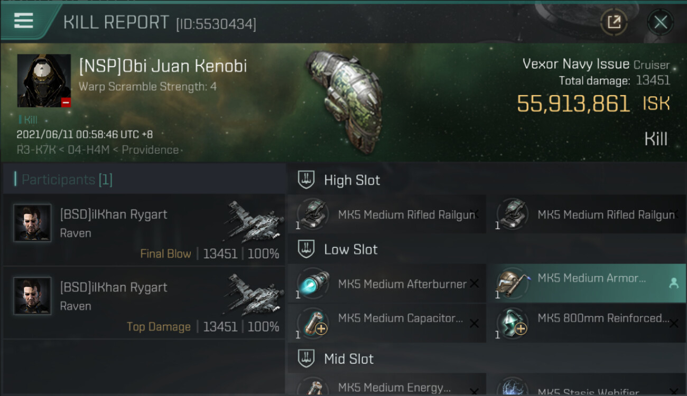The height and width of the screenshot is (396, 687).
Task: Select the MK5 Medium Armor module icon
Action: point(513,284)
